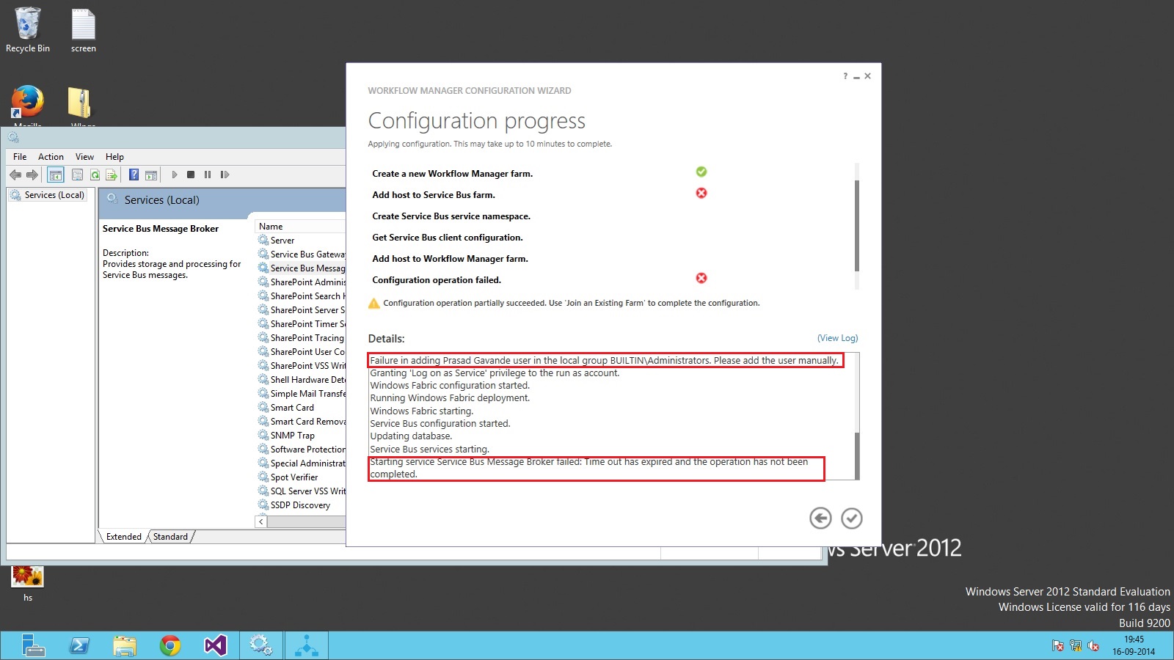Click the wizard back arrow button
The width and height of the screenshot is (1174, 660).
pos(820,518)
